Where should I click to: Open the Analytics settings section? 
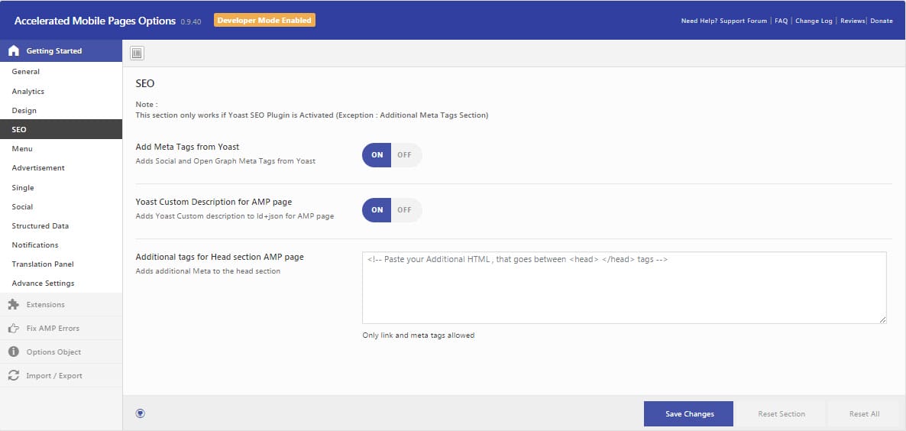pos(28,92)
